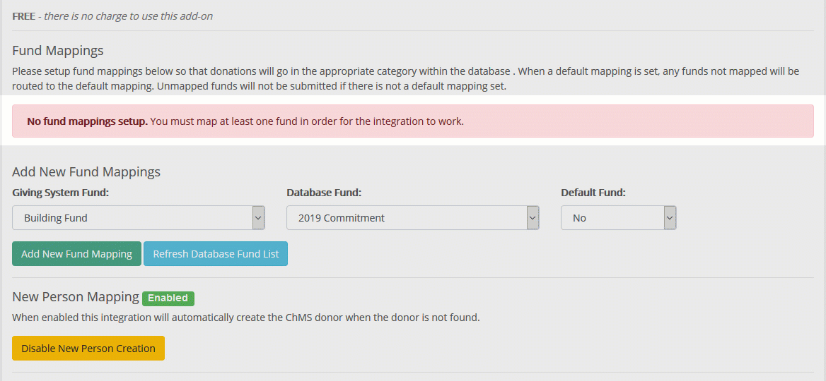This screenshot has width=826, height=381.
Task: Click the red No fund mappings setup alert
Action: point(412,121)
